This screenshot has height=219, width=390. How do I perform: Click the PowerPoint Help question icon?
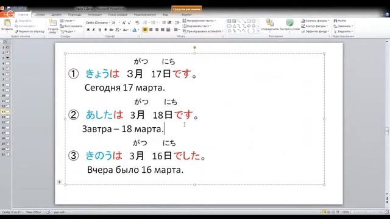pos(388,15)
